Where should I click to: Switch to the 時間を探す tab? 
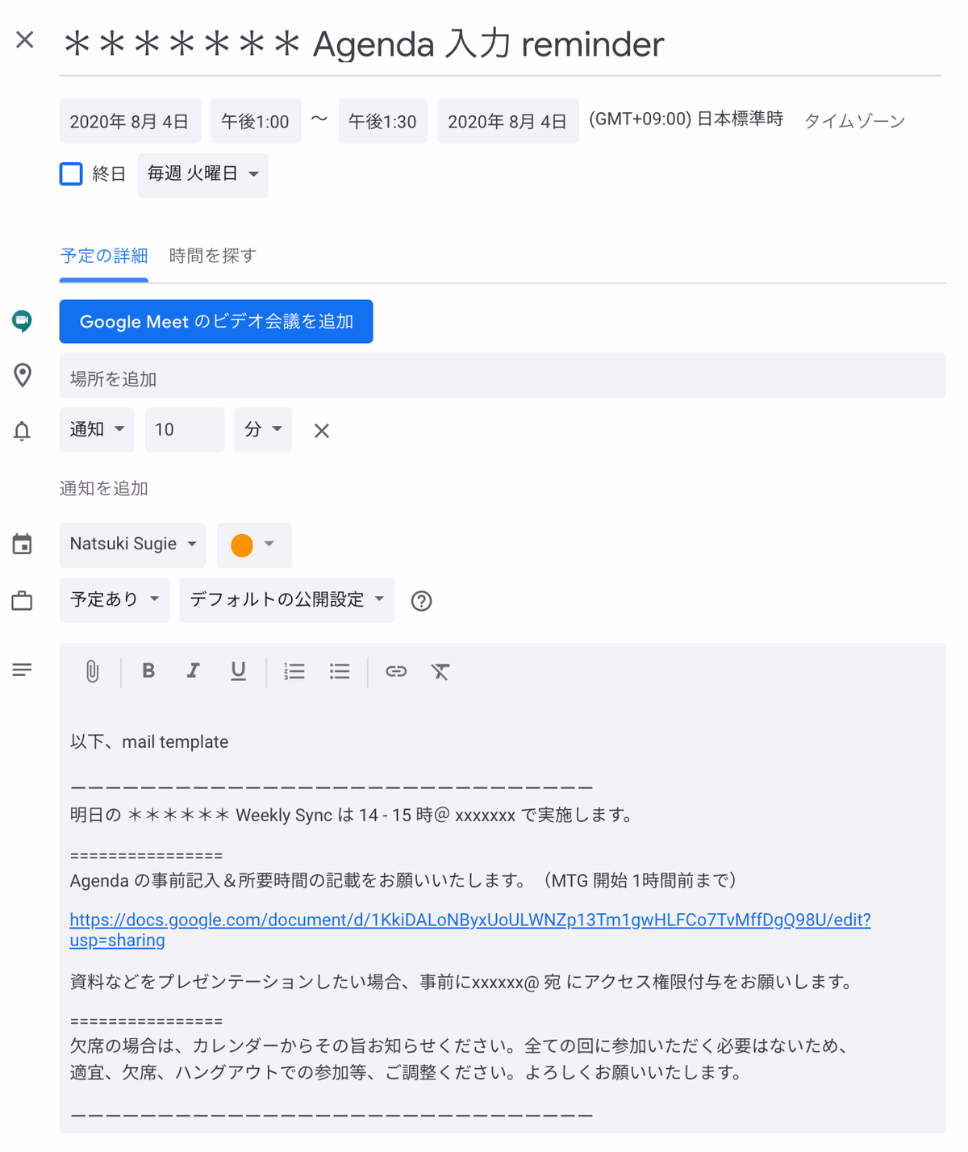(x=212, y=256)
